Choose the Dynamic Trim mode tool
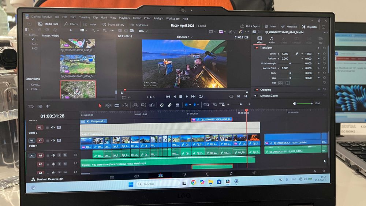This screenshot has height=206, width=366. click(x=125, y=105)
